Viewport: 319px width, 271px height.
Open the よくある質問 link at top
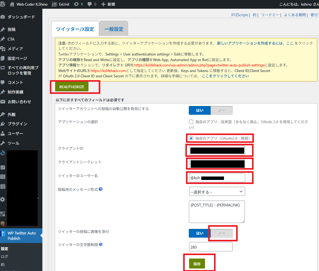295,15
